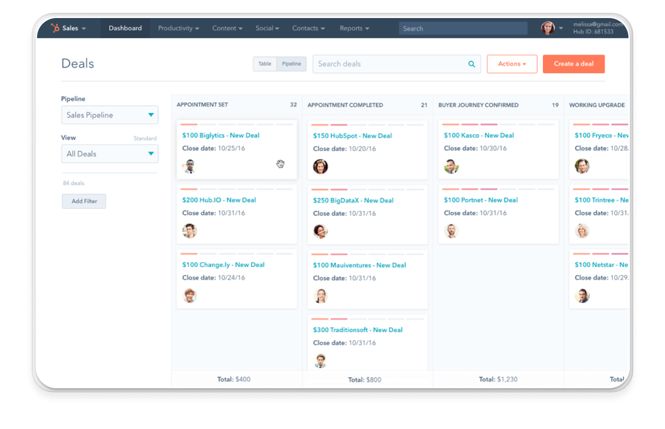
Task: Switch to Table view
Action: (265, 64)
